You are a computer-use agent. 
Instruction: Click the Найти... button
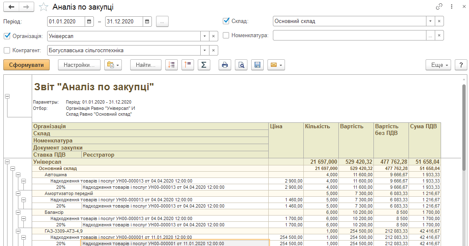point(146,65)
